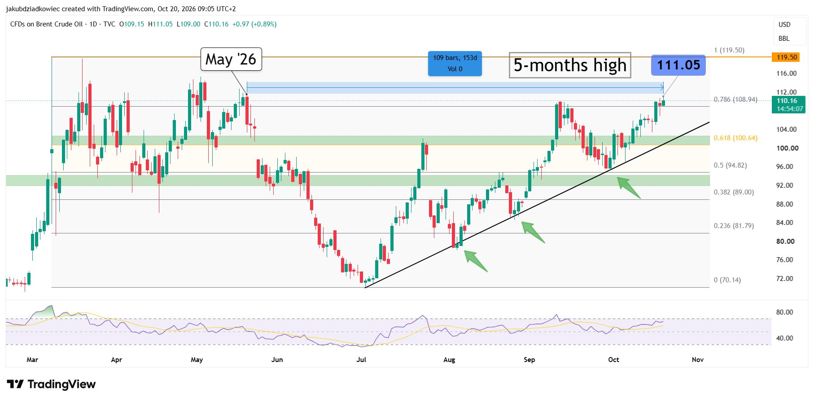814x401 pixels.
Task: Click the C110.16 close value
Action: click(216, 24)
